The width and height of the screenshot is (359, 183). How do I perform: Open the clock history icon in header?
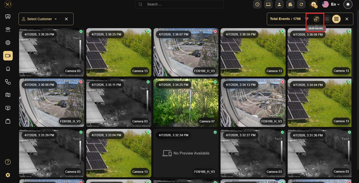pyautogui.click(x=258, y=4)
